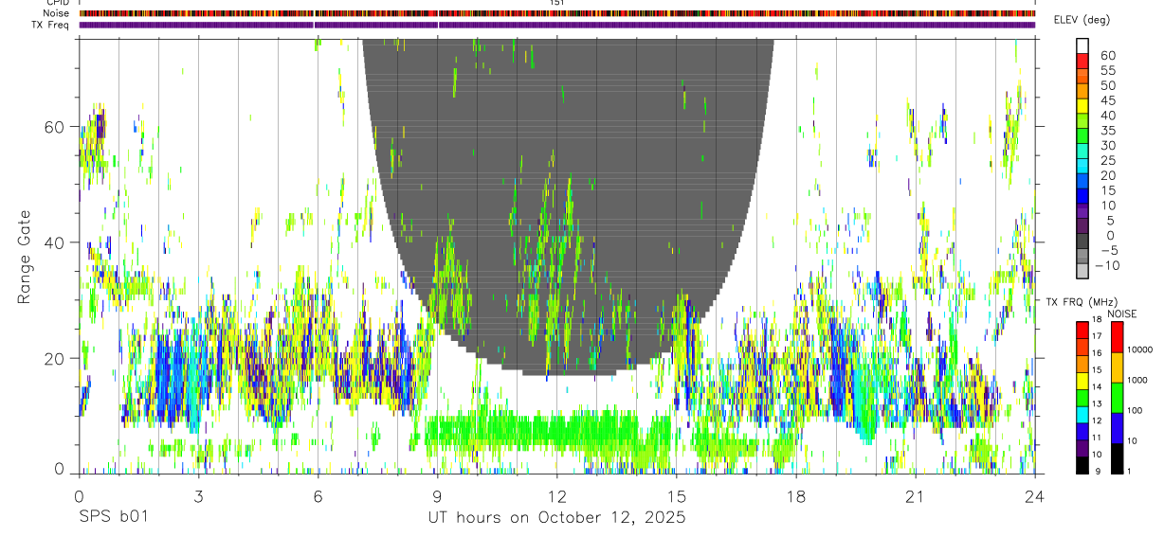Pick the blue 10–100 swatch in the NOISE colorbar

coord(1117,426)
